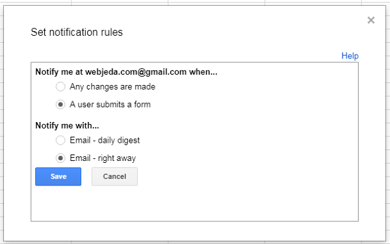Click the 'Email - right away' label text
Image resolution: width=390 pixels, height=244 pixels.
point(103,158)
